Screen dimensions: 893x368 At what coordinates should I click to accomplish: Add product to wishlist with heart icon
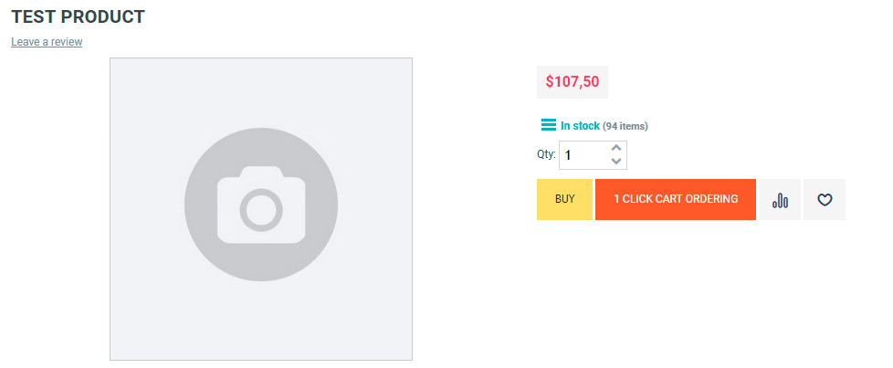coord(825,199)
